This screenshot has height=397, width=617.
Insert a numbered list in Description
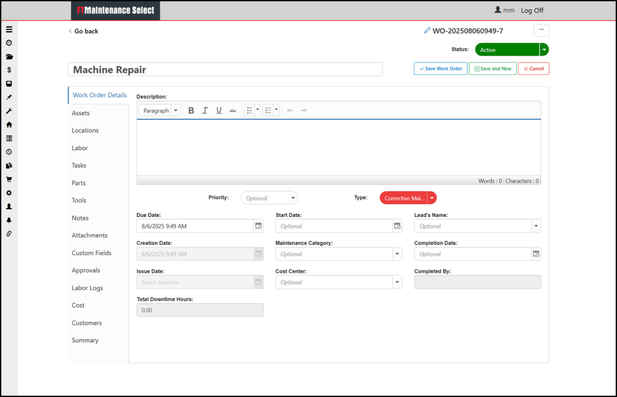pyautogui.click(x=268, y=111)
